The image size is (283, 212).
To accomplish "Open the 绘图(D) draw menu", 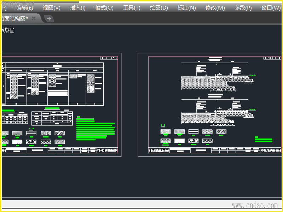I will (x=159, y=8).
